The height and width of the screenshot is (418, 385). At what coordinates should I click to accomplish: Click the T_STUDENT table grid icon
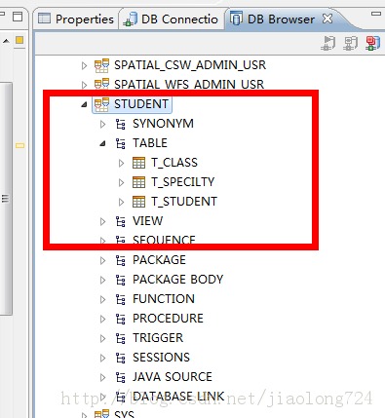point(138,202)
